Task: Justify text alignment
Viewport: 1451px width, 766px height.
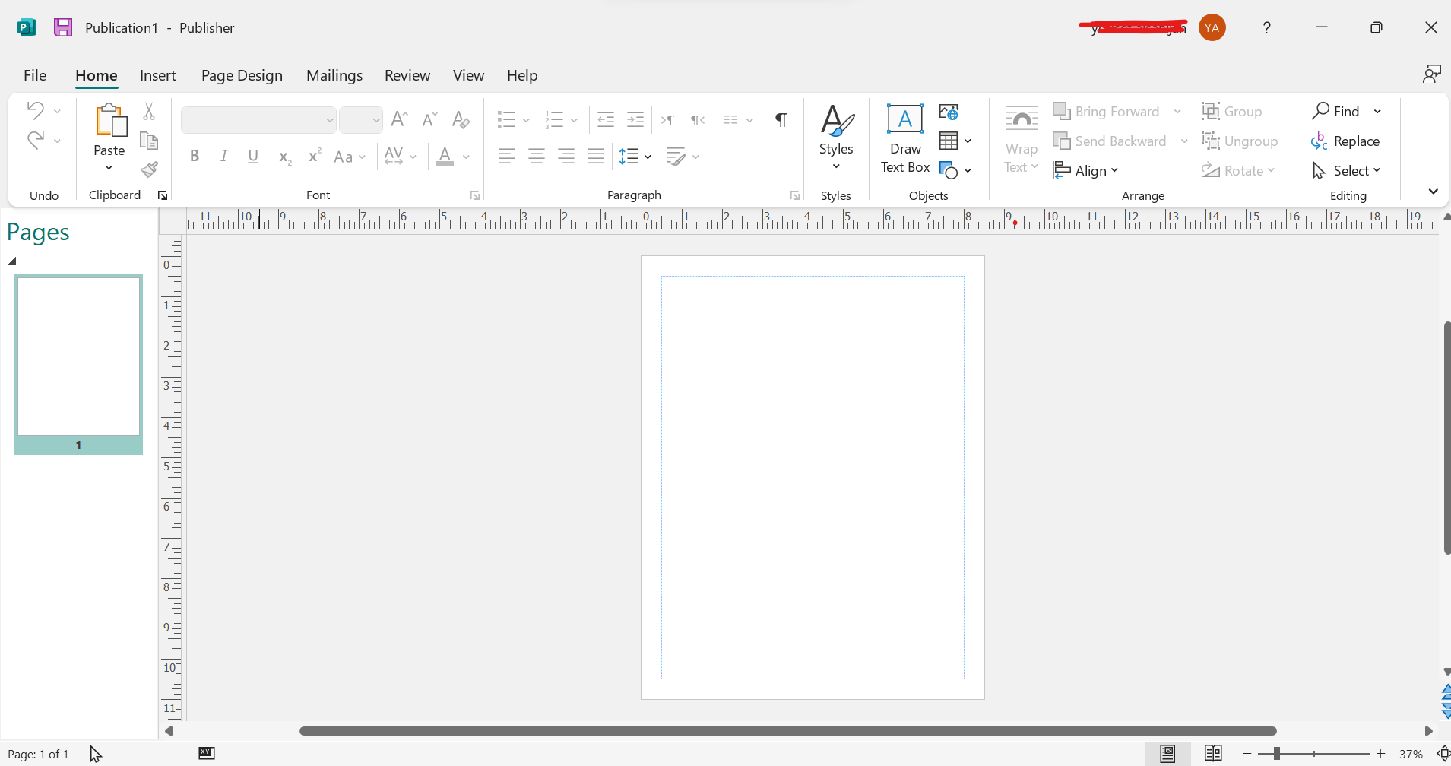Action: coord(596,157)
